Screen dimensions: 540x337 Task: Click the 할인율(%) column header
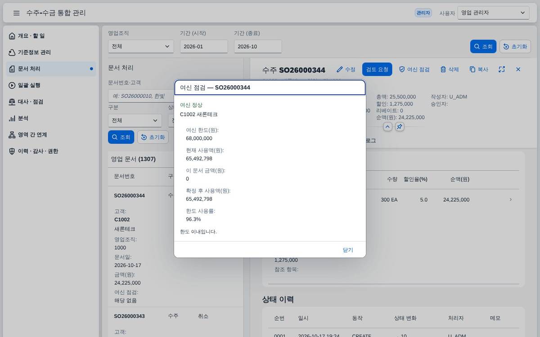(415, 179)
